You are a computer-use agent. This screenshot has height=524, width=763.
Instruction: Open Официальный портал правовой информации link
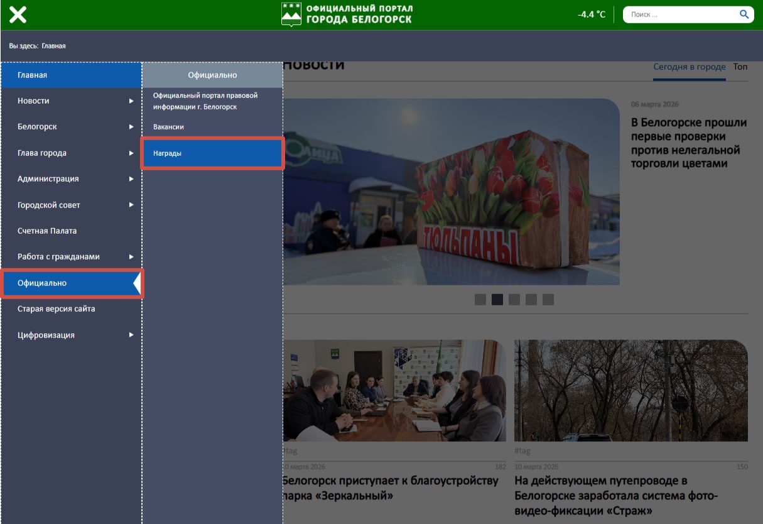[x=205, y=101]
